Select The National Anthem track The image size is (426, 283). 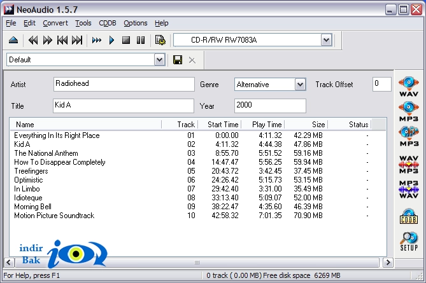point(46,153)
